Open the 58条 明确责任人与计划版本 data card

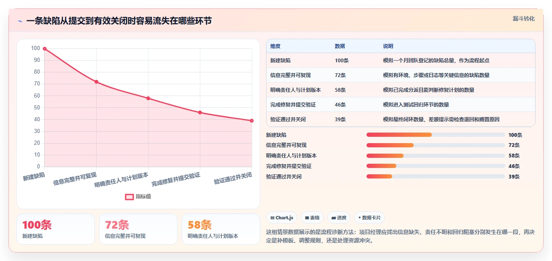pyautogui.click(x=221, y=229)
